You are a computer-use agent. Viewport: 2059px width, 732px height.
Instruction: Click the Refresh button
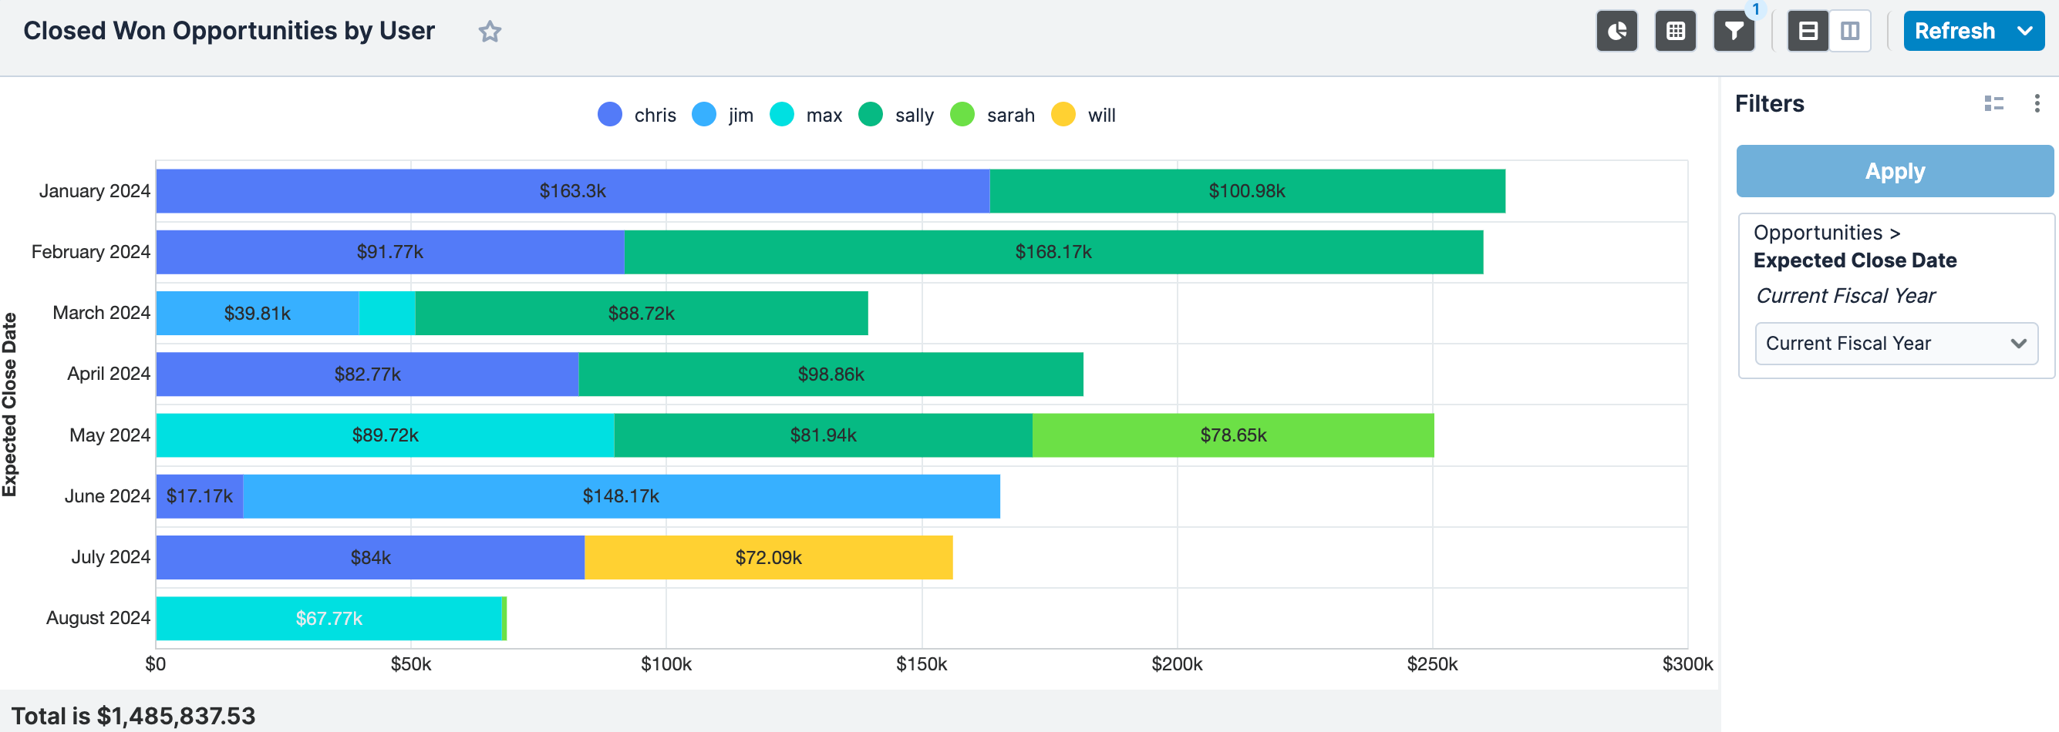pyautogui.click(x=1953, y=31)
